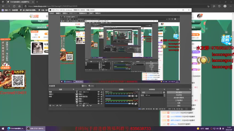Click the transition duration 300 ms field

pos(154,95)
